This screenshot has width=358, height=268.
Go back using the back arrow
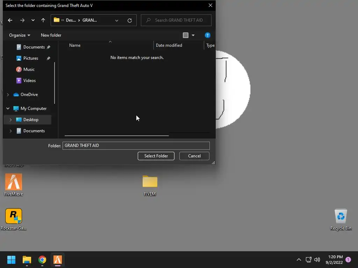pos(10,20)
